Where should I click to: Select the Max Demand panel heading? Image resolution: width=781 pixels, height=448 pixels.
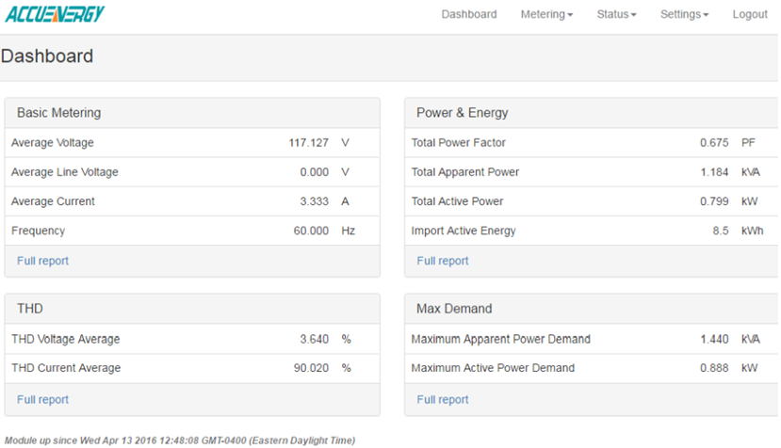pyautogui.click(x=454, y=309)
